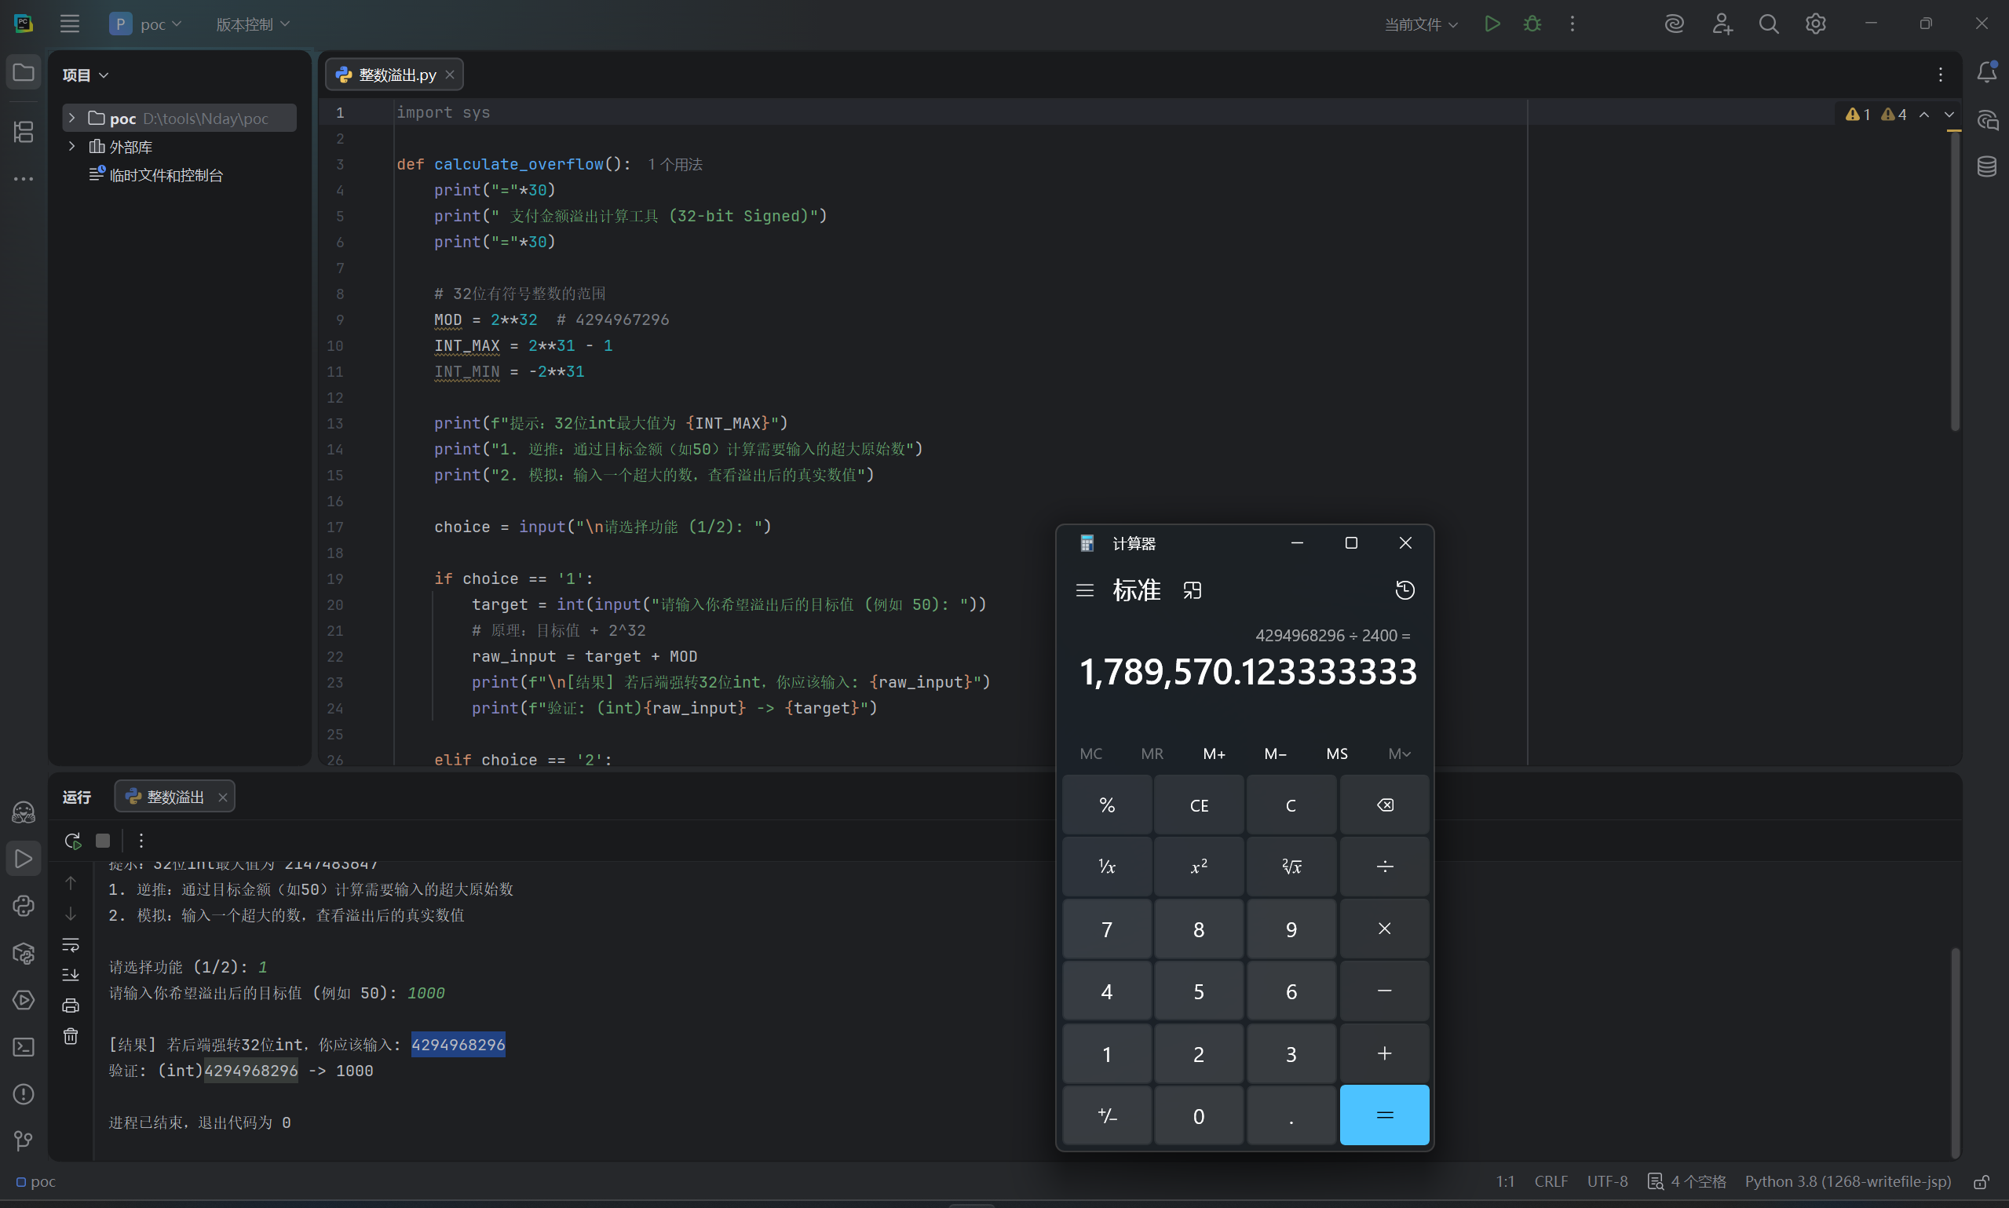Open the Python Console tool window
The height and width of the screenshot is (1208, 2009).
point(24,905)
